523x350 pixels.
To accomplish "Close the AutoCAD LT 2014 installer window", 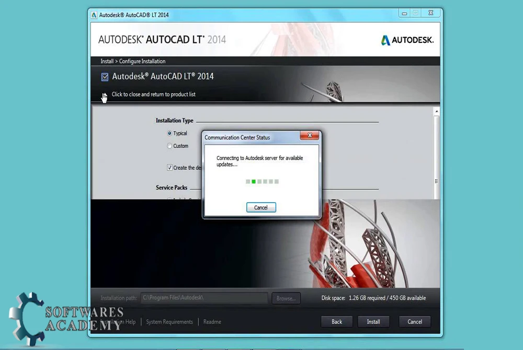I will pyautogui.click(x=430, y=13).
